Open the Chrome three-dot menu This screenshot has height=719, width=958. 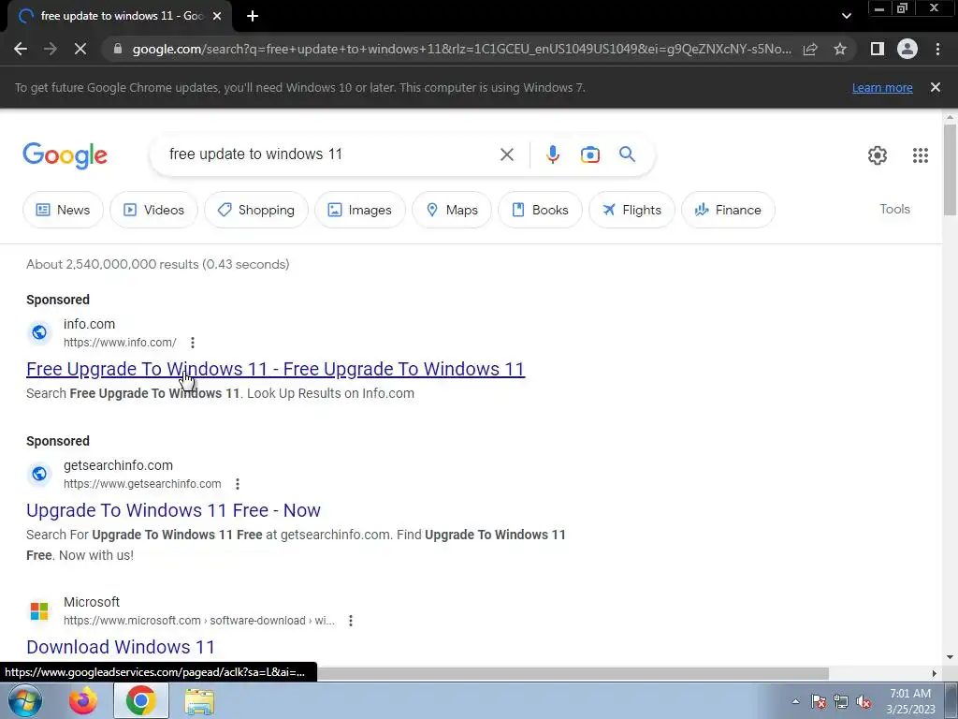pos(937,49)
